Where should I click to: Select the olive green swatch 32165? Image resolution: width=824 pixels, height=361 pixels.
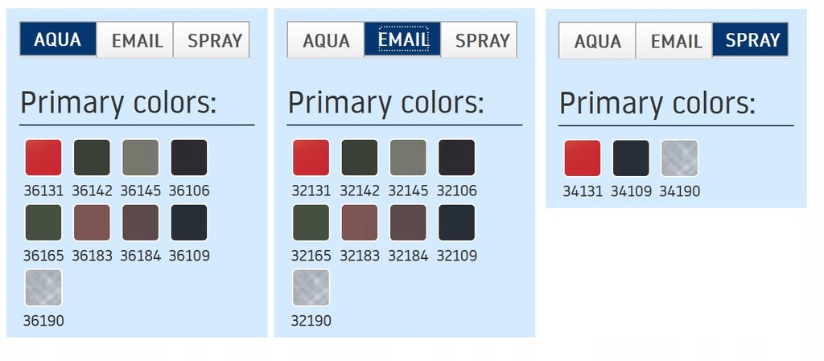tap(311, 223)
